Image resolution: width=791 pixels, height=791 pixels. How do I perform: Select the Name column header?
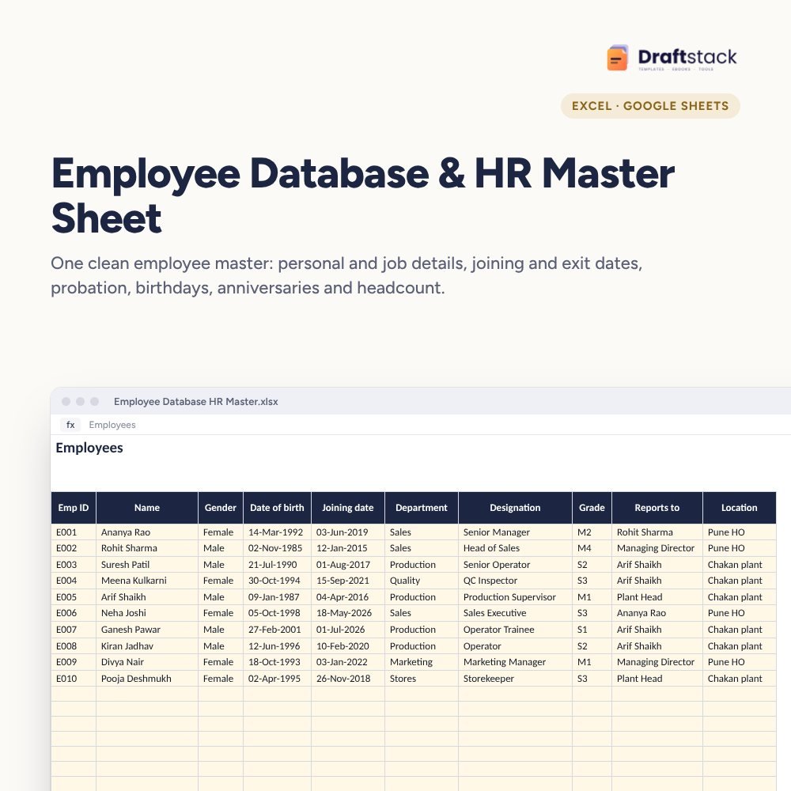point(147,508)
